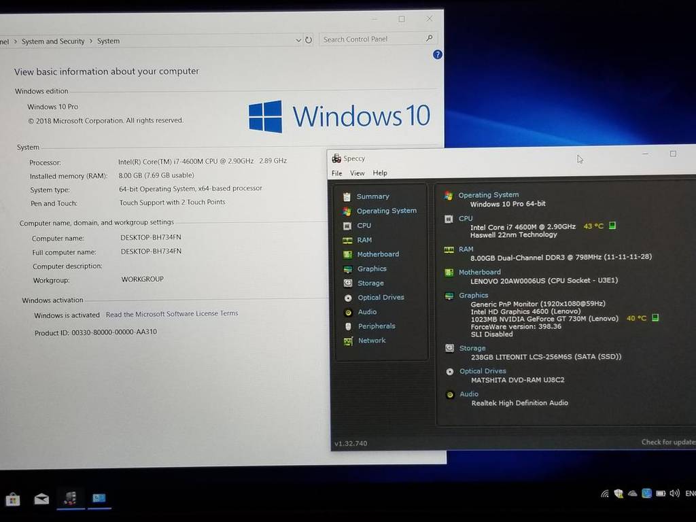Click disc icon beside Optical Drives summary heading
Screen dimensions: 696x522
pos(450,372)
